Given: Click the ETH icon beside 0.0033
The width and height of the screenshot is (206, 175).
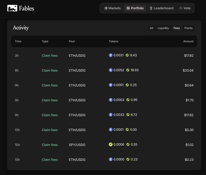Looking at the screenshot, I should [111, 115].
